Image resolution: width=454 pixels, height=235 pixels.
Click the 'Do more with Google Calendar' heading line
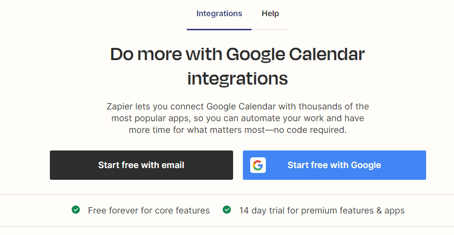[x=238, y=54]
